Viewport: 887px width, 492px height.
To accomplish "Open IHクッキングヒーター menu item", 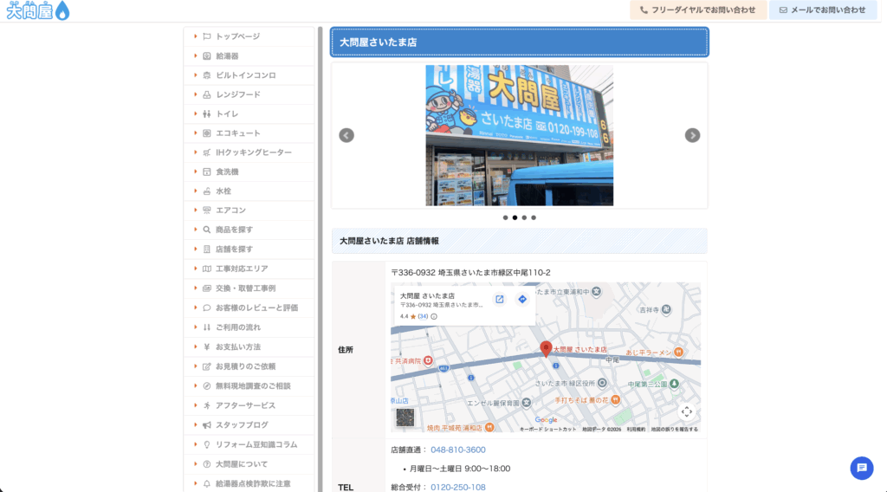I will (249, 152).
